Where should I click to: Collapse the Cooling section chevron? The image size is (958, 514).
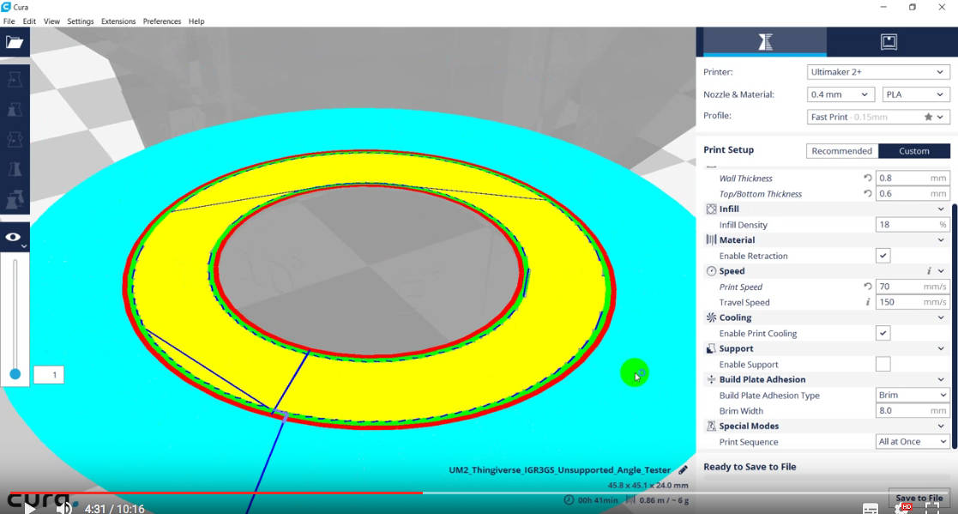pos(941,317)
